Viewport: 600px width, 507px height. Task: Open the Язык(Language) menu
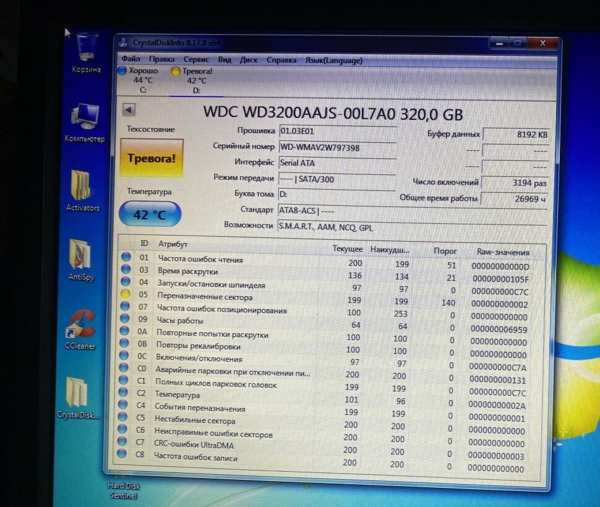pos(333,61)
